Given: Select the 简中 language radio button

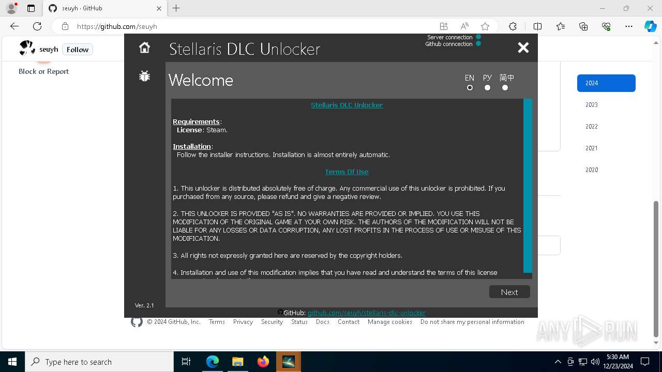Looking at the screenshot, I should [x=505, y=87].
